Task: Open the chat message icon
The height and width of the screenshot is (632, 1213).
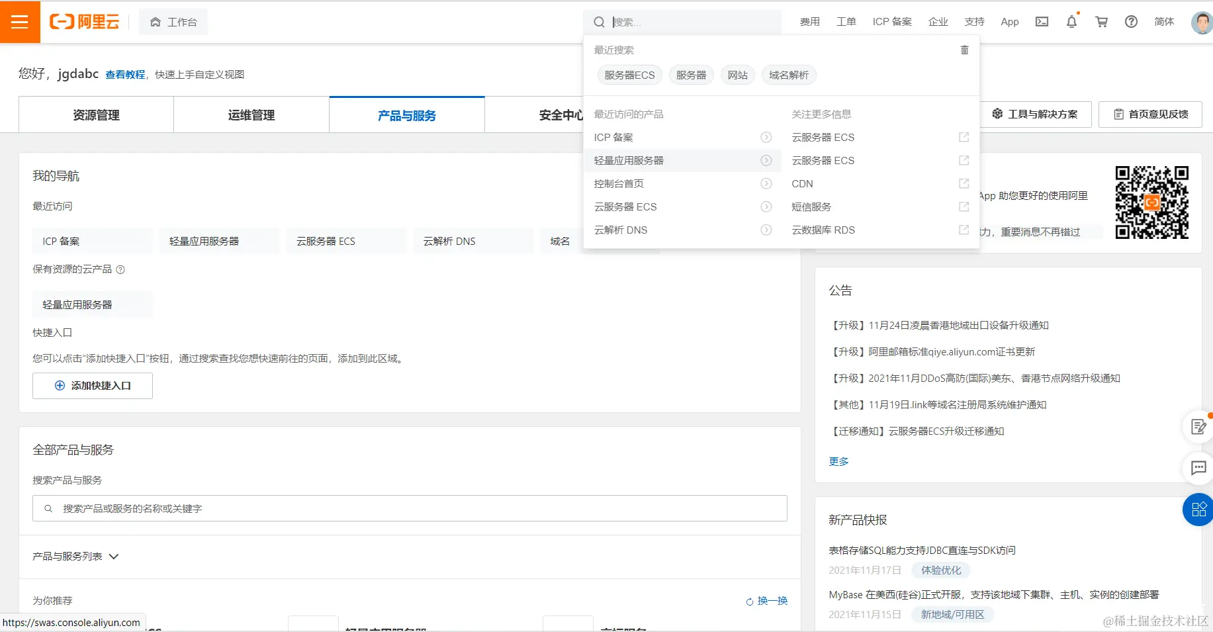Action: (x=1198, y=469)
